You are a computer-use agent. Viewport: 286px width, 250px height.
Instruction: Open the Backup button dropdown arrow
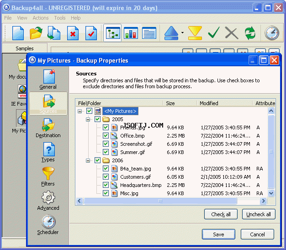[182, 33]
